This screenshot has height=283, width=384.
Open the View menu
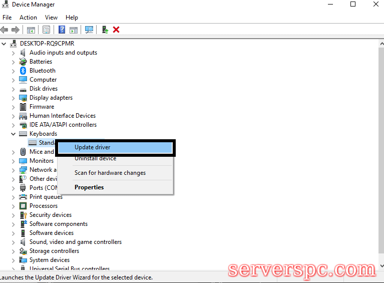(51, 18)
